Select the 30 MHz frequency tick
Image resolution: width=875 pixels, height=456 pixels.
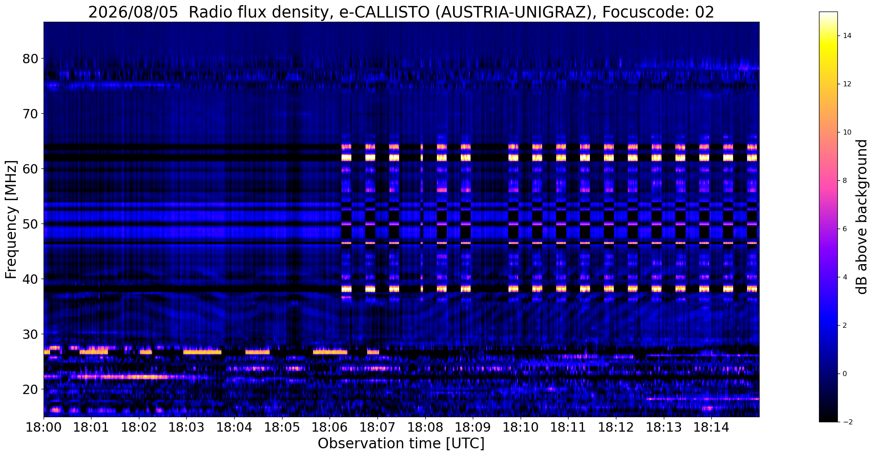(x=30, y=334)
